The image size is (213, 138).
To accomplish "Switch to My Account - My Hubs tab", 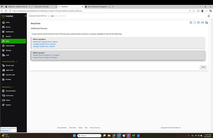I will click(x=44, y=7).
